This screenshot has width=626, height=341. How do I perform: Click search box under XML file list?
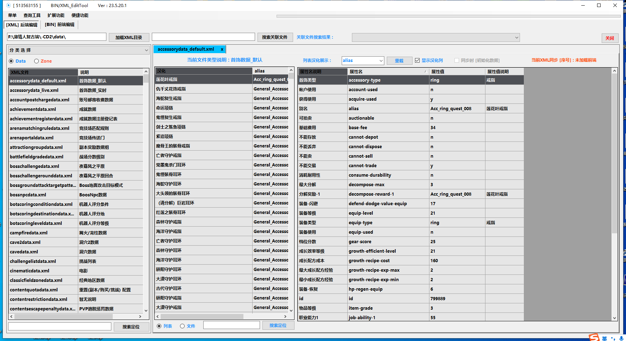(60, 327)
